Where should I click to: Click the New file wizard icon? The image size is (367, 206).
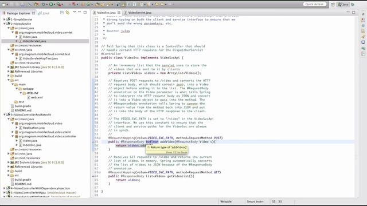pyautogui.click(x=3, y=4)
